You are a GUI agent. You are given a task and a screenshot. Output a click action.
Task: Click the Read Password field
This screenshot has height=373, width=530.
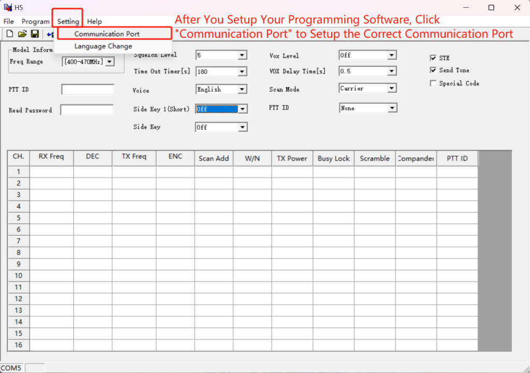(87, 110)
